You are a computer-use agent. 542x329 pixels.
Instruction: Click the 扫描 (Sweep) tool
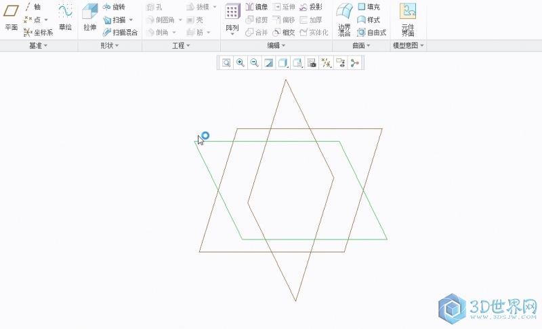click(114, 20)
